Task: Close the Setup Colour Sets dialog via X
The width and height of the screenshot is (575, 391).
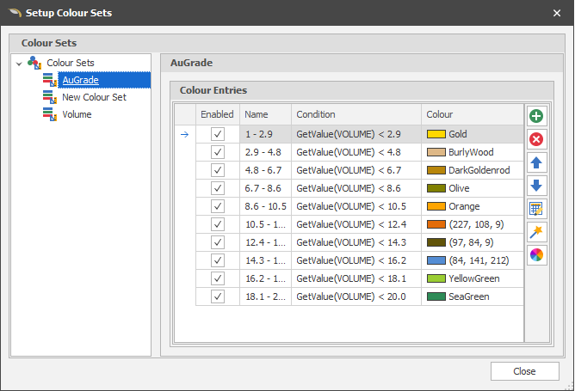Action: (556, 13)
